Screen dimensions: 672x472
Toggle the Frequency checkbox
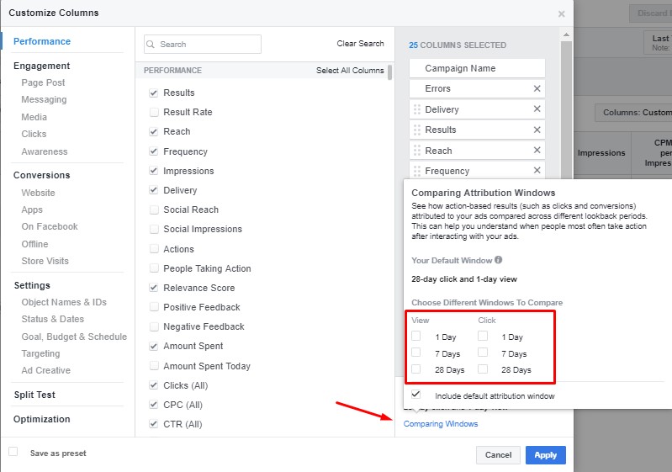click(x=153, y=151)
